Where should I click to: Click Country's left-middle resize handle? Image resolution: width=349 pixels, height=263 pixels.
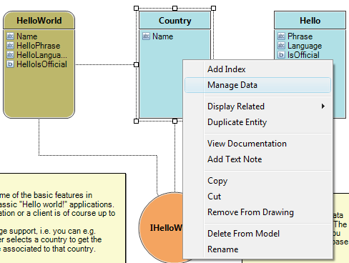[136, 64]
